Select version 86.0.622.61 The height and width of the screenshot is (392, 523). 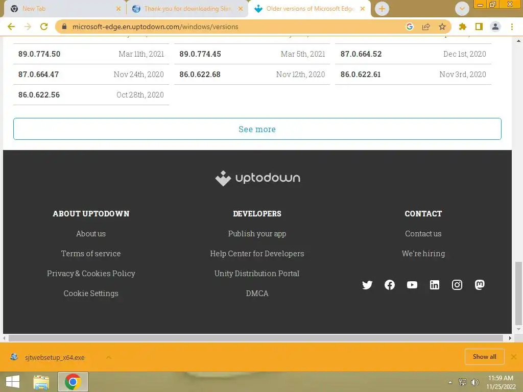pyautogui.click(x=413, y=75)
